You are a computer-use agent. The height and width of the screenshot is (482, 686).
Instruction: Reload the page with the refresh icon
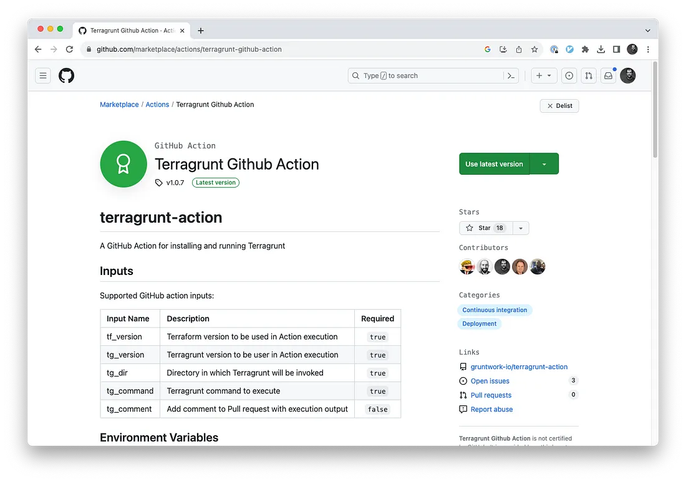click(69, 49)
